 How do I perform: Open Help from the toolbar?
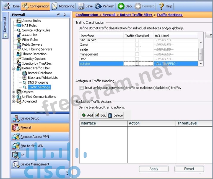click(162, 6)
